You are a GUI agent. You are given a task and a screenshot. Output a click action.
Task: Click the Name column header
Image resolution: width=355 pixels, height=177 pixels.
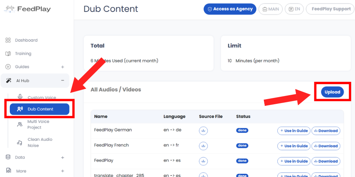tap(101, 116)
